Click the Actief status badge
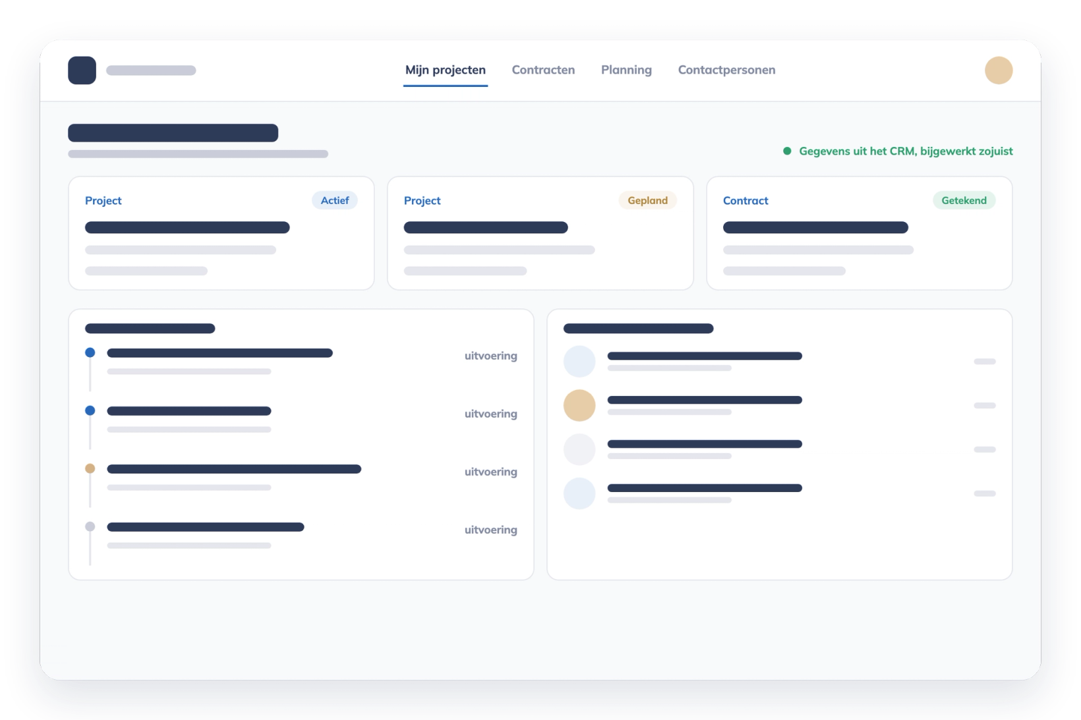The image size is (1081, 720). coord(335,200)
